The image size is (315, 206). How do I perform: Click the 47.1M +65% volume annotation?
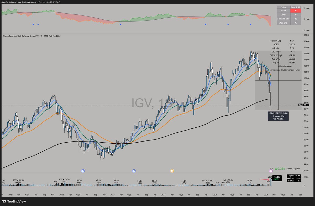[99, 181]
